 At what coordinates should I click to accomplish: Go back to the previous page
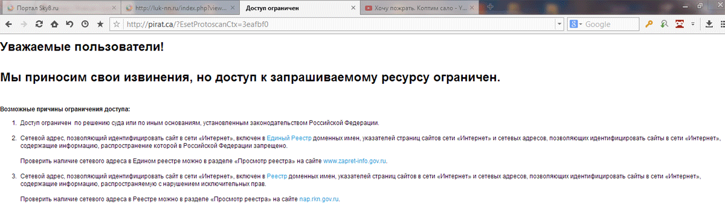[x=8, y=24]
